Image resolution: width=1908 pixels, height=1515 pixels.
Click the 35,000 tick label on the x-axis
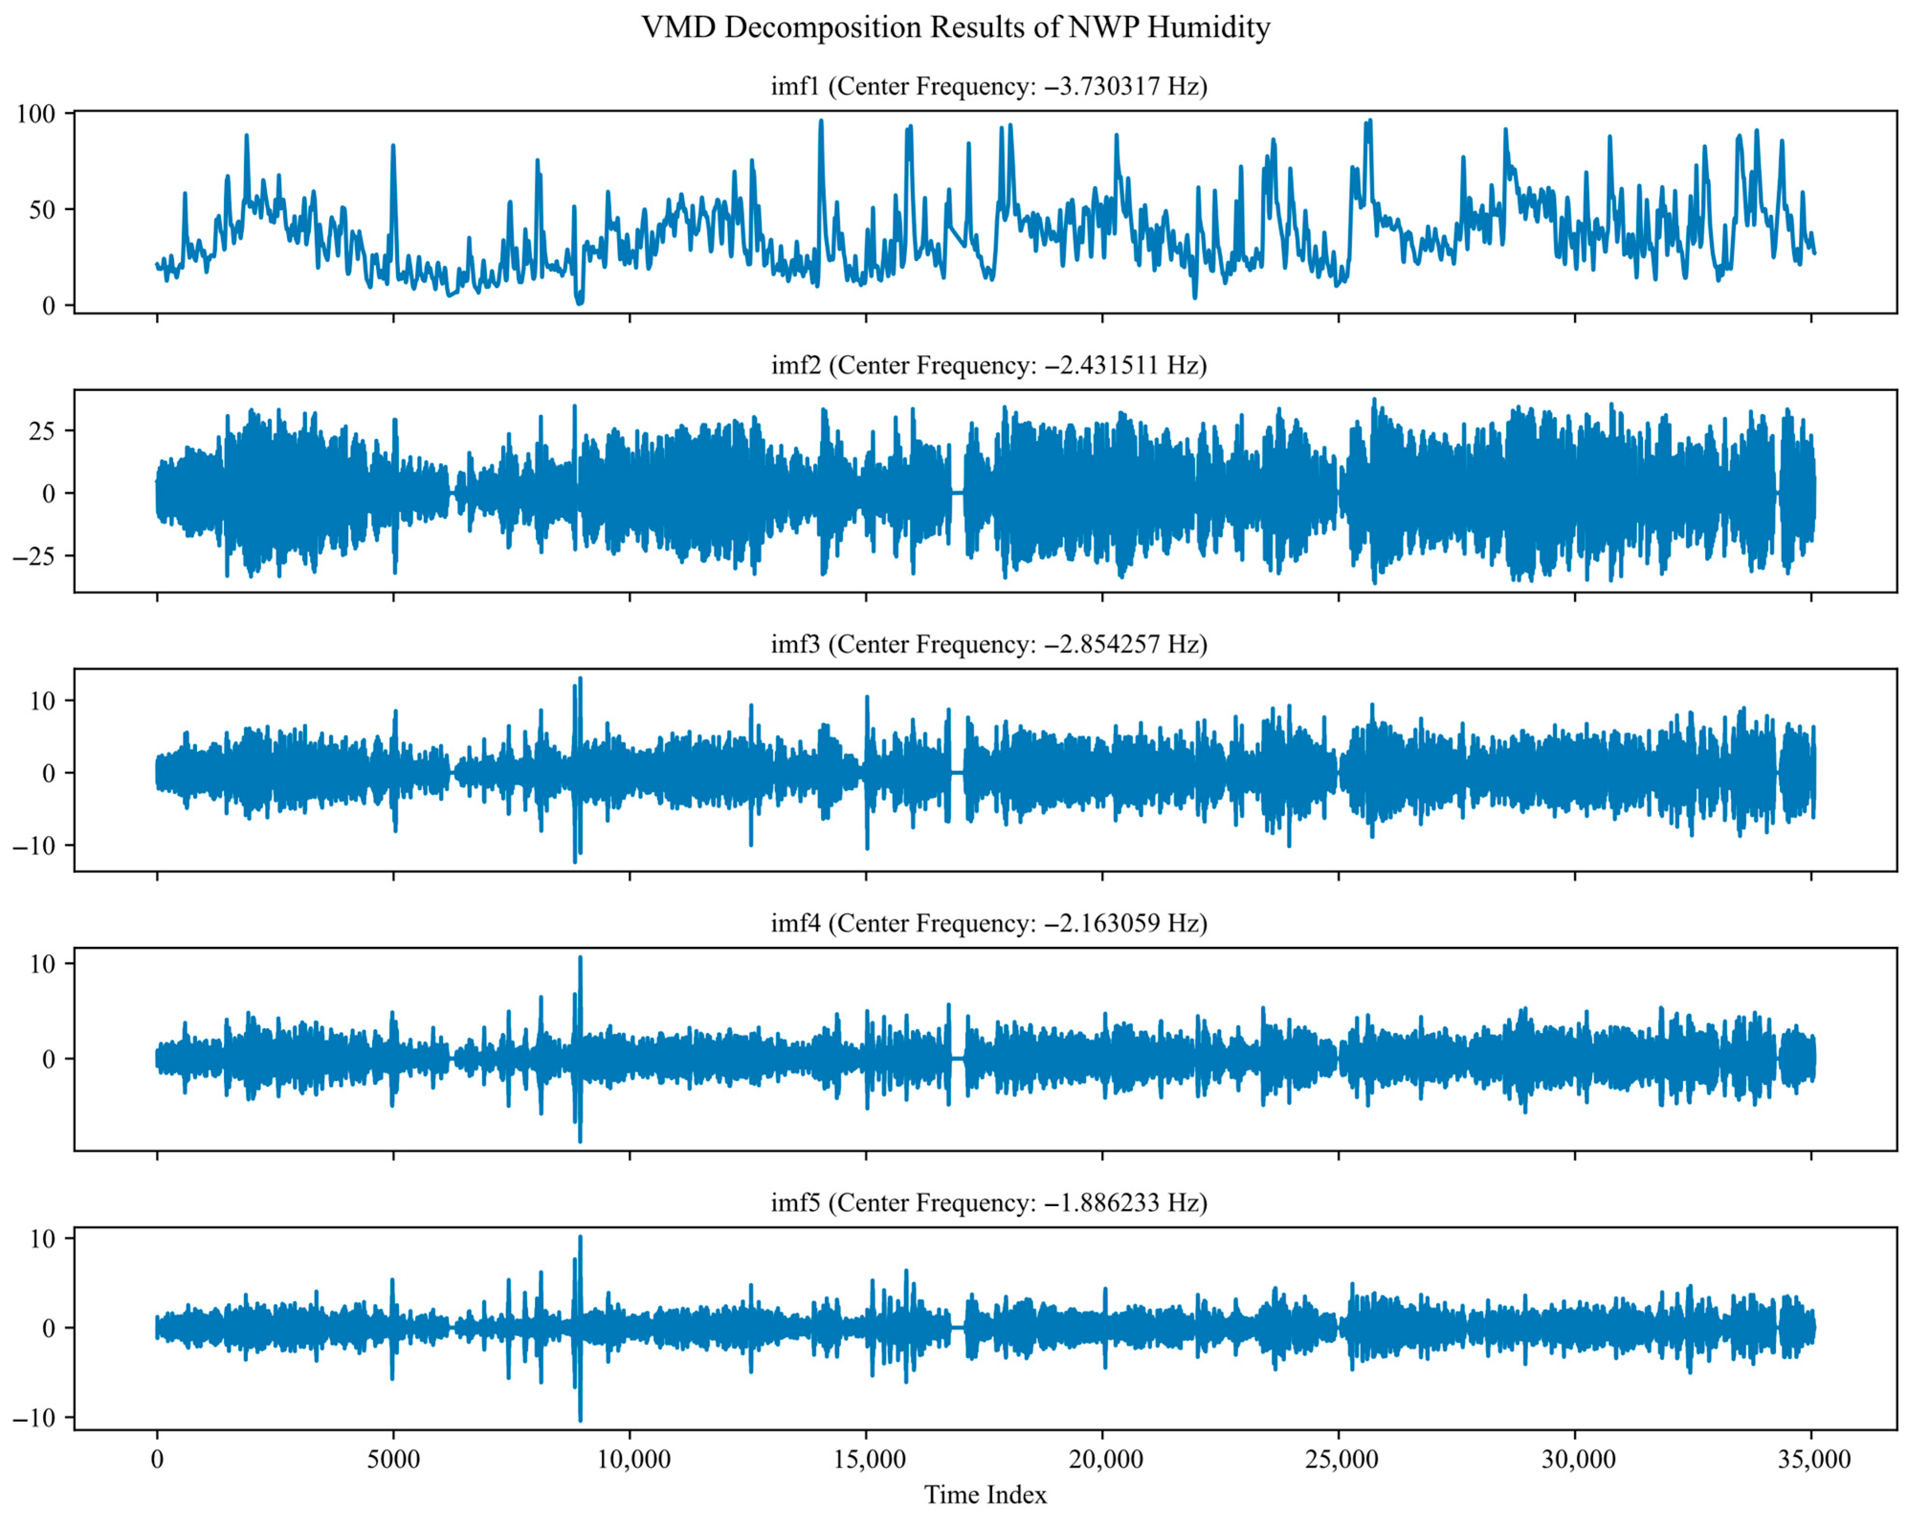pos(1814,1459)
